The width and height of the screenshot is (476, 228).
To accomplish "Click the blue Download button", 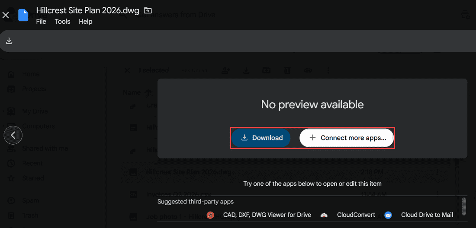I will tap(261, 138).
